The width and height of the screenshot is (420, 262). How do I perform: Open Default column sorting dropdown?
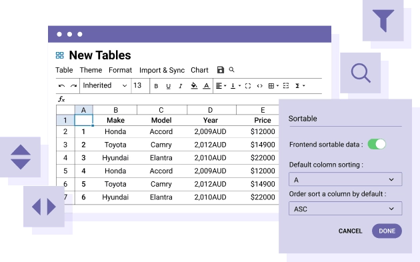(x=345, y=179)
